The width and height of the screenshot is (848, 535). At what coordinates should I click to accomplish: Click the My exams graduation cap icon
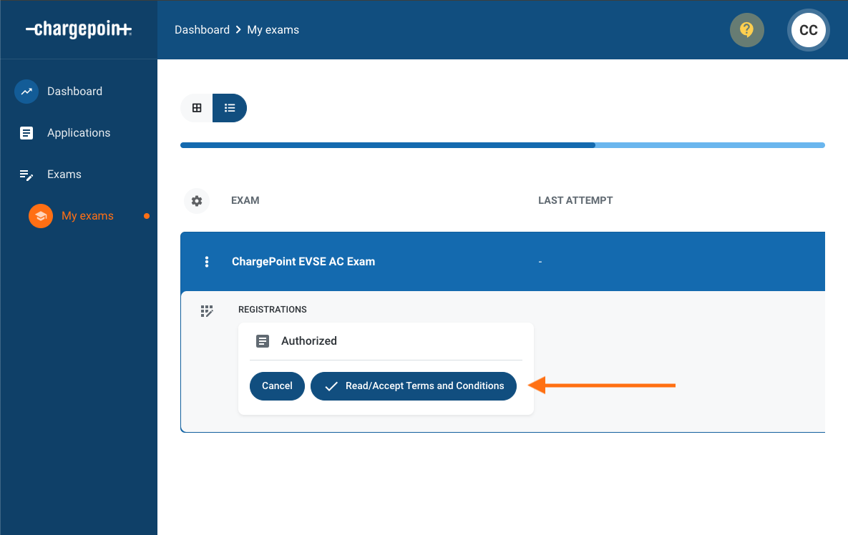tap(41, 216)
